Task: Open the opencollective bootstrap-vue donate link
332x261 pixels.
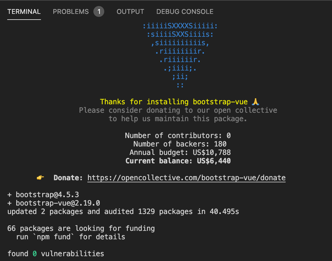Action: (186, 178)
